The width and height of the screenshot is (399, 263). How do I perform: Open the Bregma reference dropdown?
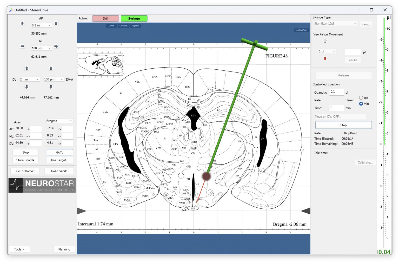tap(59, 121)
